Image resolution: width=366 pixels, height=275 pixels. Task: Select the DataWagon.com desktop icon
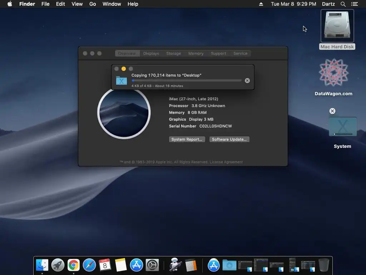click(333, 72)
